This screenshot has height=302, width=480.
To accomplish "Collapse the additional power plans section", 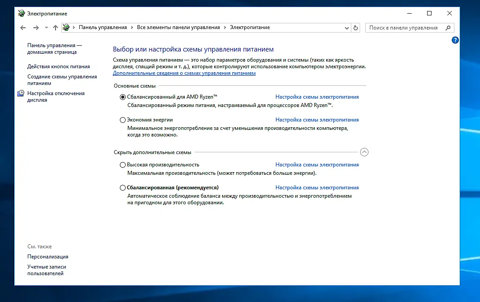I will coord(364,152).
